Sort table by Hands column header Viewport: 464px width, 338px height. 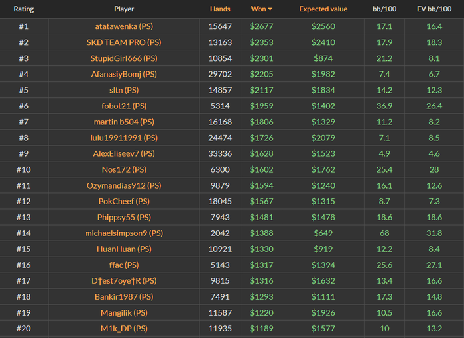220,9
